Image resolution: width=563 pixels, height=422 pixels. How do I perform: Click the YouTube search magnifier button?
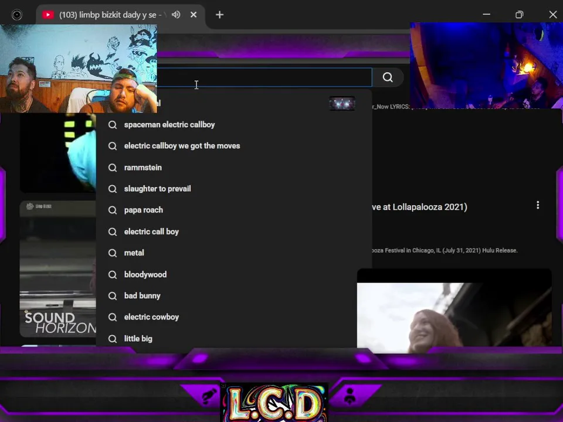point(388,77)
